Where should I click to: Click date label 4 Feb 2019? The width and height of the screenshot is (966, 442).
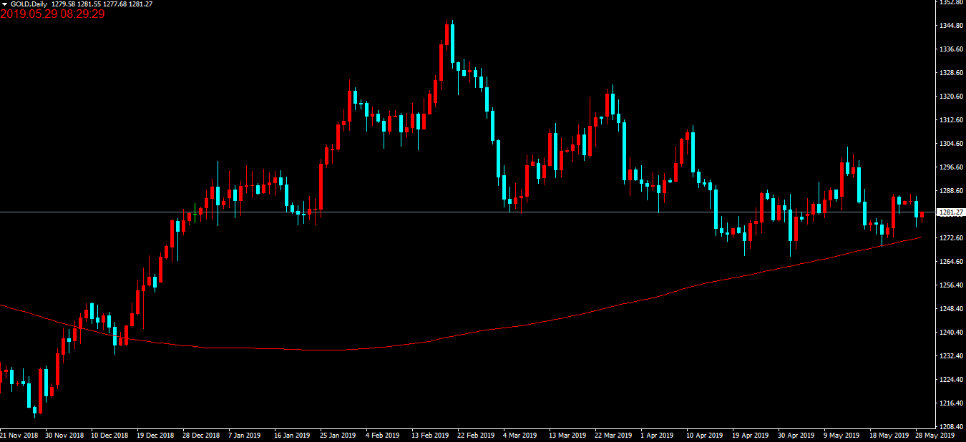(x=382, y=435)
